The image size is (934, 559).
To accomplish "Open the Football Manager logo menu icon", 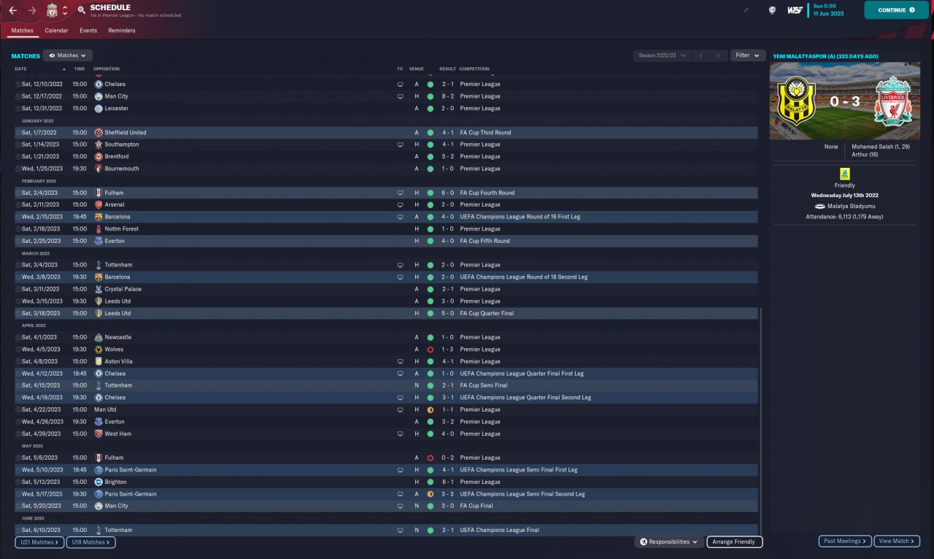I will (x=771, y=10).
